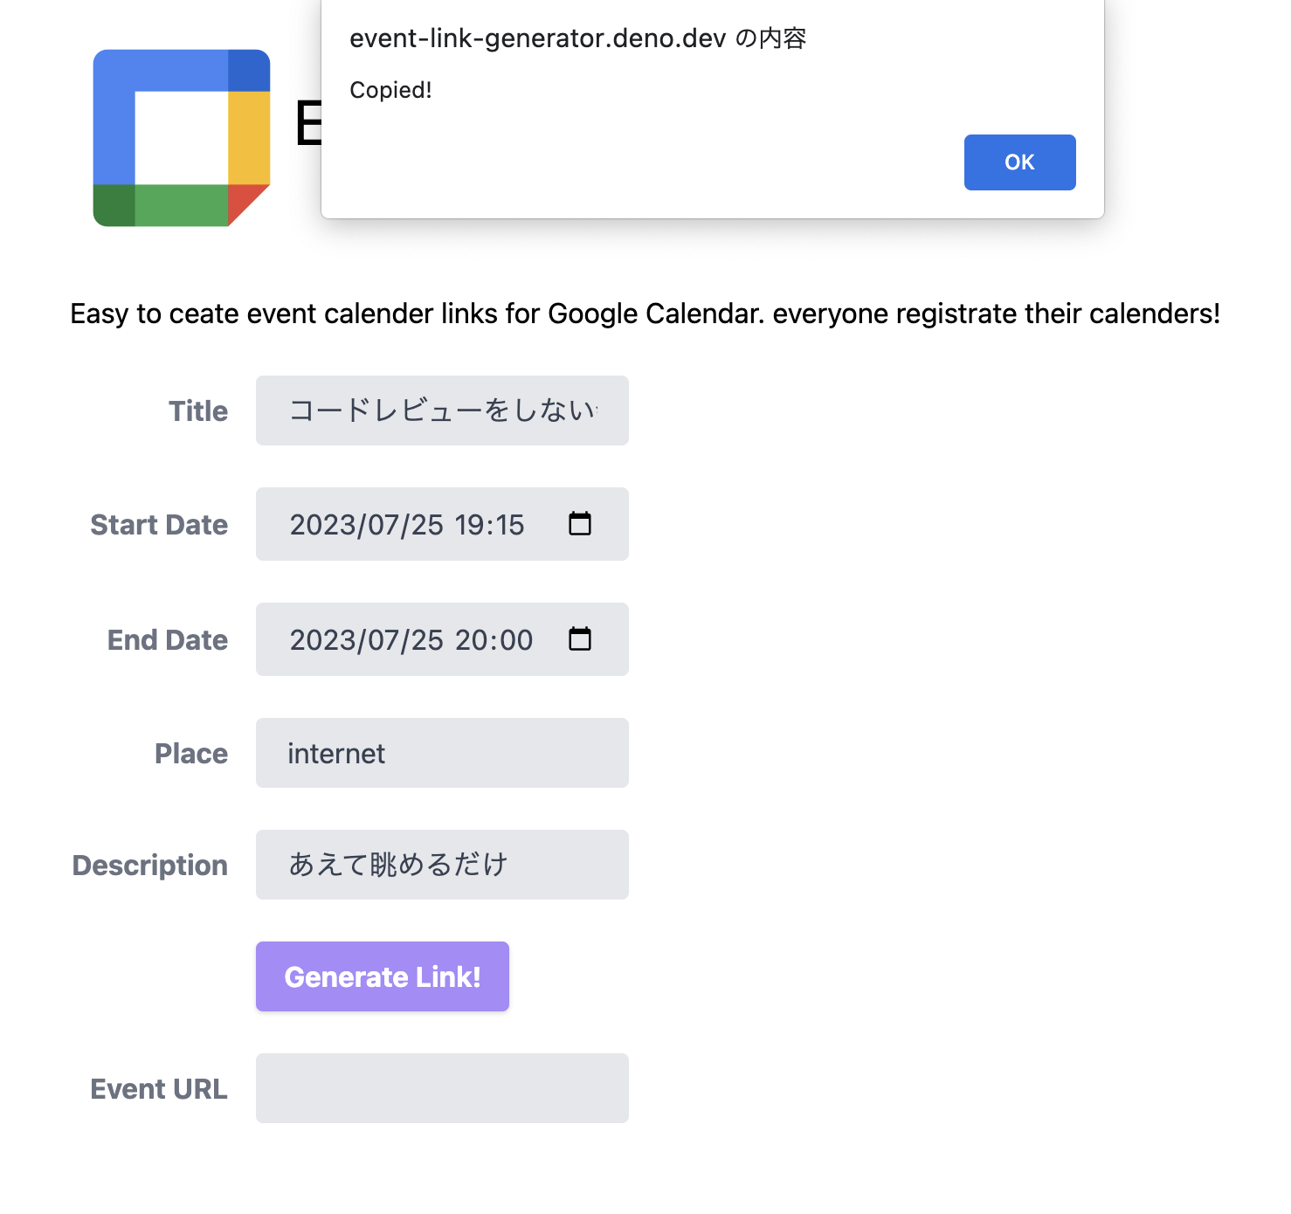The image size is (1291, 1214).
Task: Select the Place field showing internet
Action: tap(442, 752)
